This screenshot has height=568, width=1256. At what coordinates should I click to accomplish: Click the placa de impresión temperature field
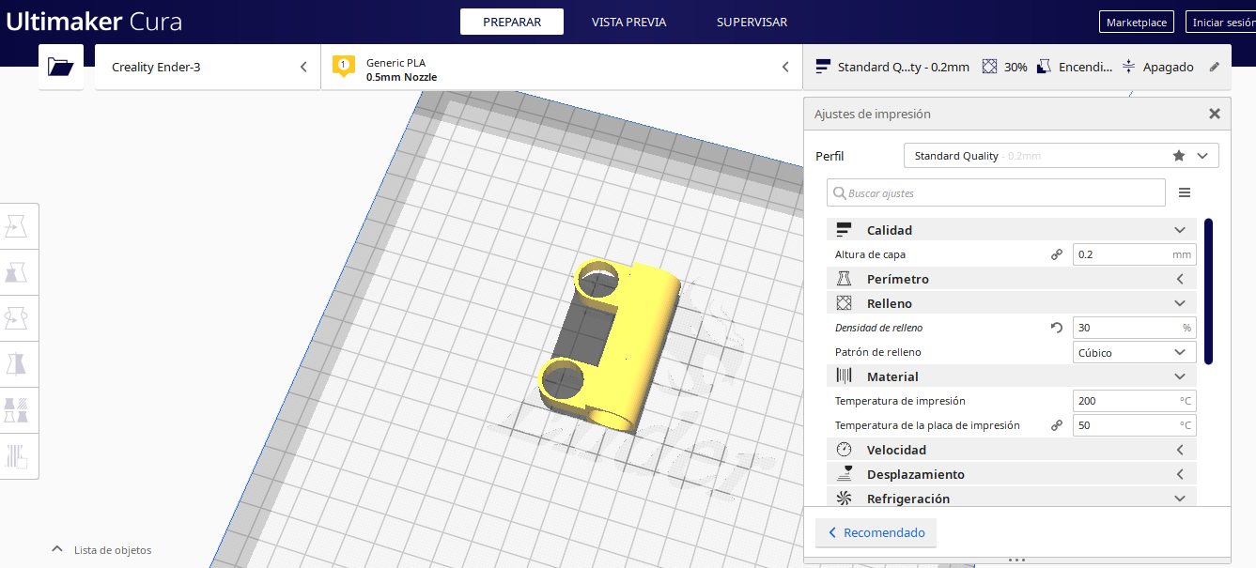(1134, 425)
